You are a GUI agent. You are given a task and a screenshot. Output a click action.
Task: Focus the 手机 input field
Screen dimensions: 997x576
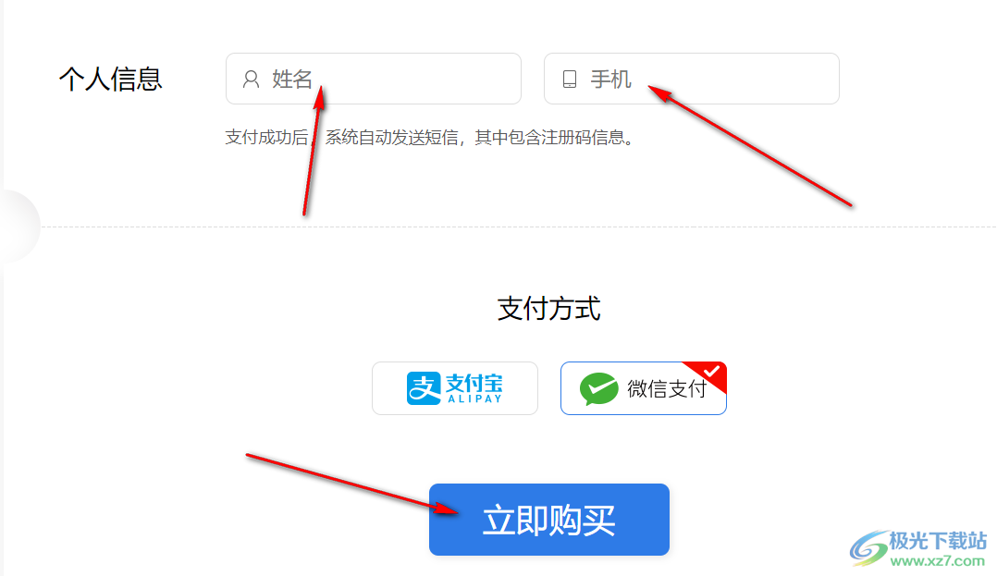click(692, 79)
